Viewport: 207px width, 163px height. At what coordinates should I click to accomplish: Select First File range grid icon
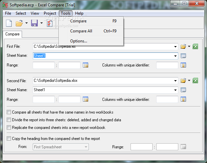coord(85,65)
